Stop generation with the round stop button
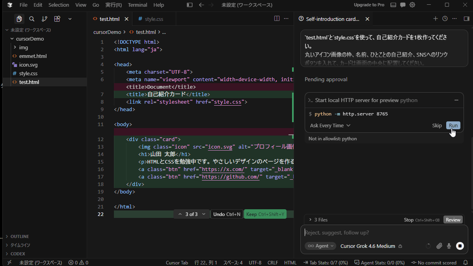The width and height of the screenshot is (473, 266). (x=460, y=246)
